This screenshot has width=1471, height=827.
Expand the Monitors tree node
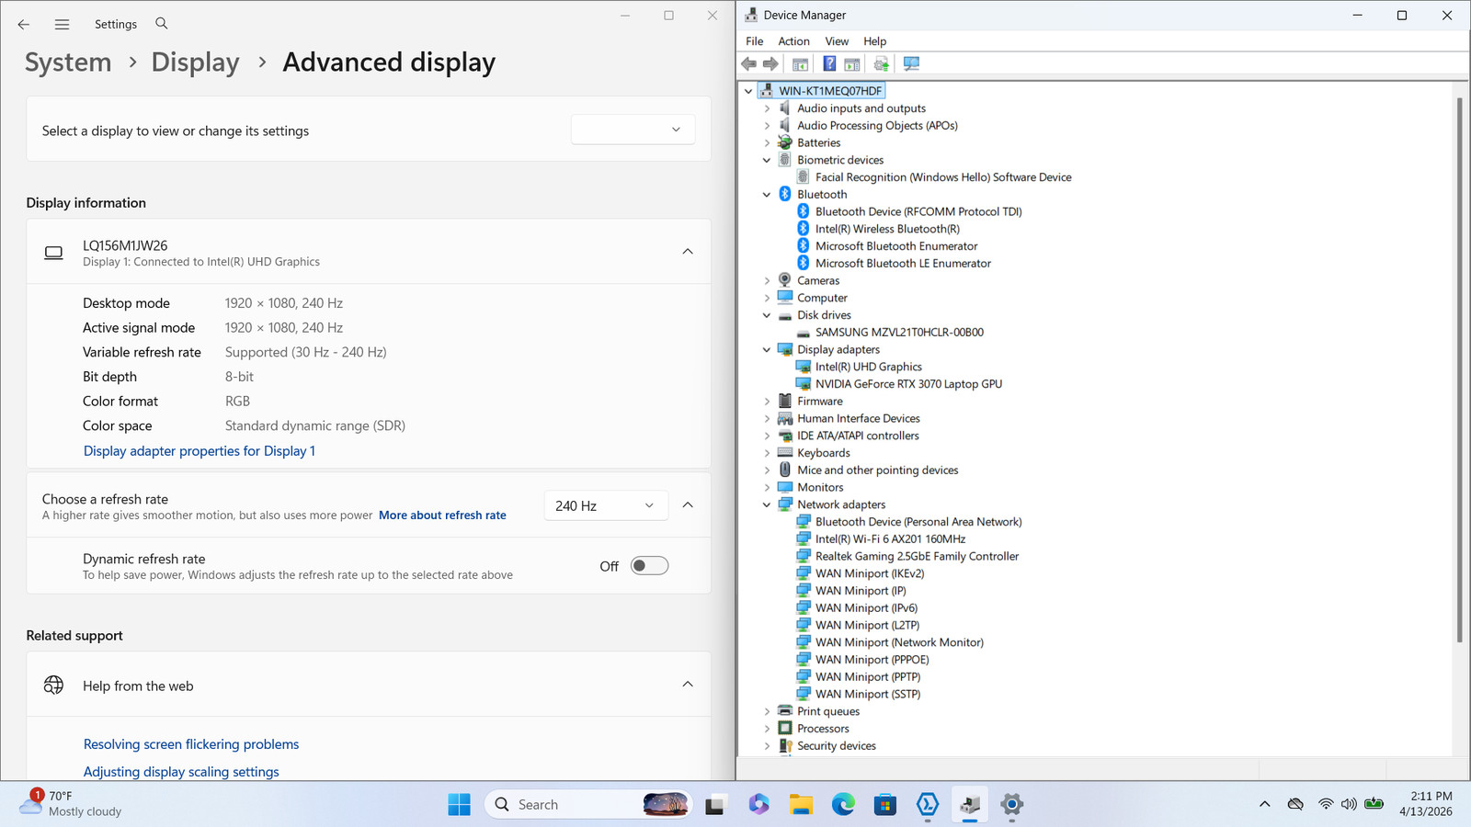(x=767, y=488)
